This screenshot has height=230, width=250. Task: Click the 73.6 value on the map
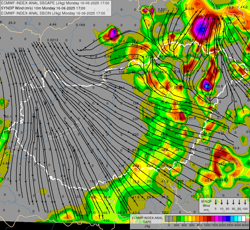pyautogui.click(x=191, y=87)
